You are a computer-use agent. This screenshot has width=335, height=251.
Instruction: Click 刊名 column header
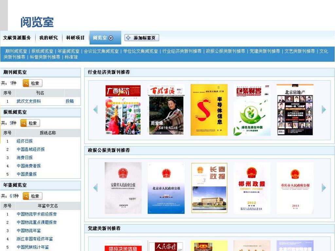pyautogui.click(x=40, y=93)
